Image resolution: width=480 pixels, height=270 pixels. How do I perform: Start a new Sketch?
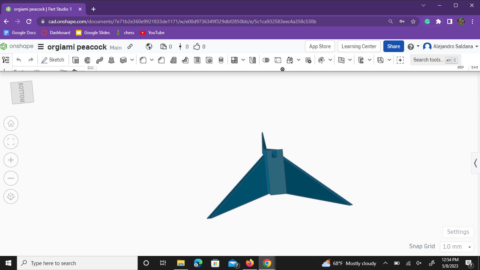[53, 60]
